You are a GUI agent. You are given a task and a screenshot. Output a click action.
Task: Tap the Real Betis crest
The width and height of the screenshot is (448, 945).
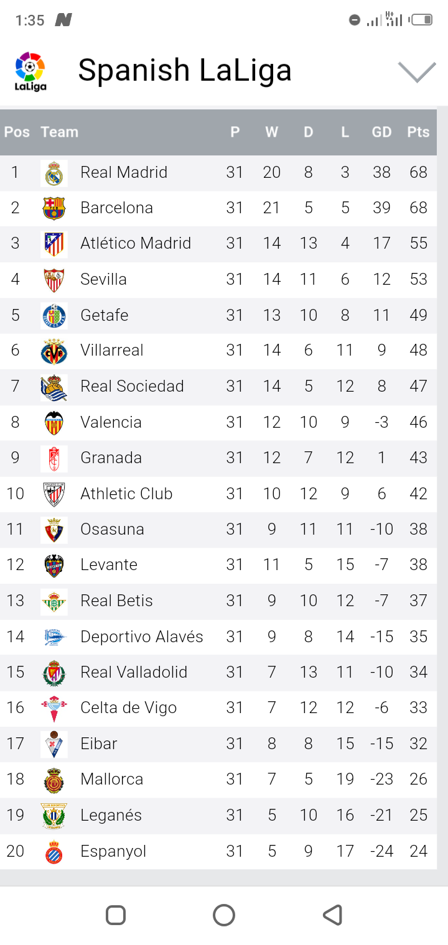(54, 601)
